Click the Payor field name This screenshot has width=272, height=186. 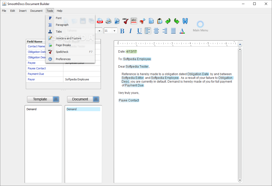point(31,79)
